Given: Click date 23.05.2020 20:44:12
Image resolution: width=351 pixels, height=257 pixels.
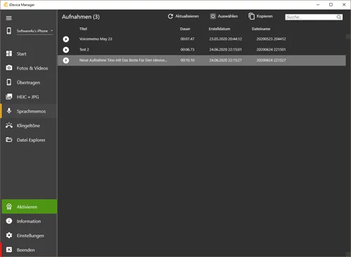Looking at the screenshot, I should click(225, 39).
